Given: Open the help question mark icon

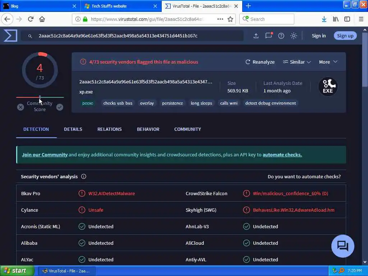Looking at the screenshot, I should [x=281, y=36].
